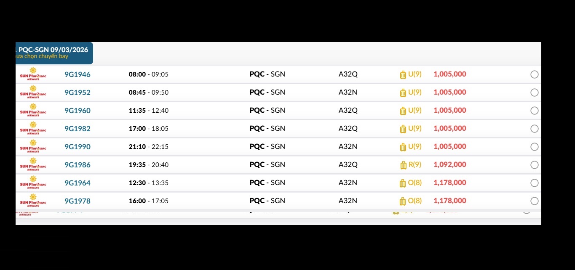Choose the 11:35 flight 9G1960 radio

pos(534,111)
